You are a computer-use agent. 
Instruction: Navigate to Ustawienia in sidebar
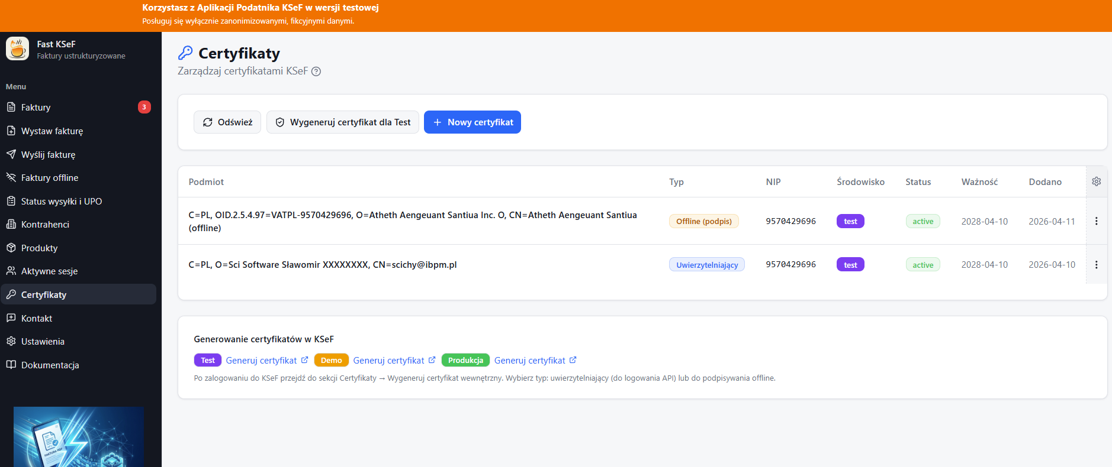coord(43,342)
